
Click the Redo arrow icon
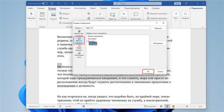click(66, 3)
